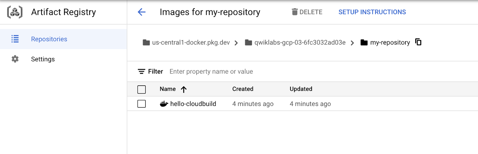Viewport: 478px width, 154px height.
Task: Click the Settings gear icon
Action: 15,59
